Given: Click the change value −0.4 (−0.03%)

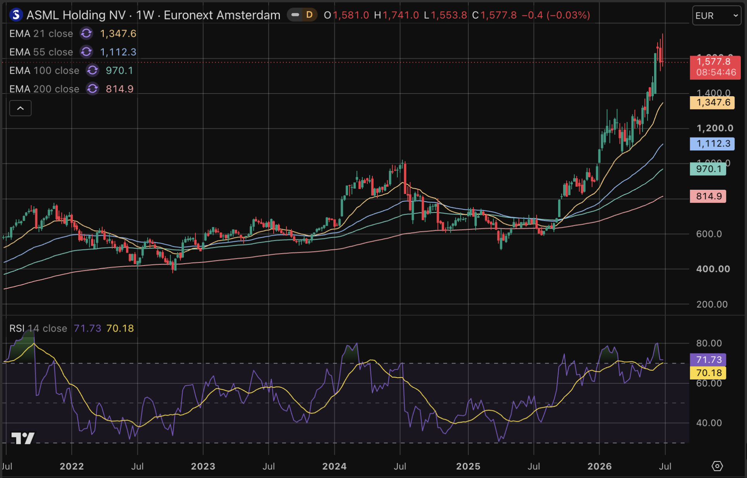Looking at the screenshot, I should pyautogui.click(x=556, y=15).
